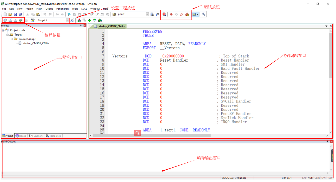The height and width of the screenshot is (182, 336).
Task: Collapse the Target 1 tree node
Action: tap(8, 35)
